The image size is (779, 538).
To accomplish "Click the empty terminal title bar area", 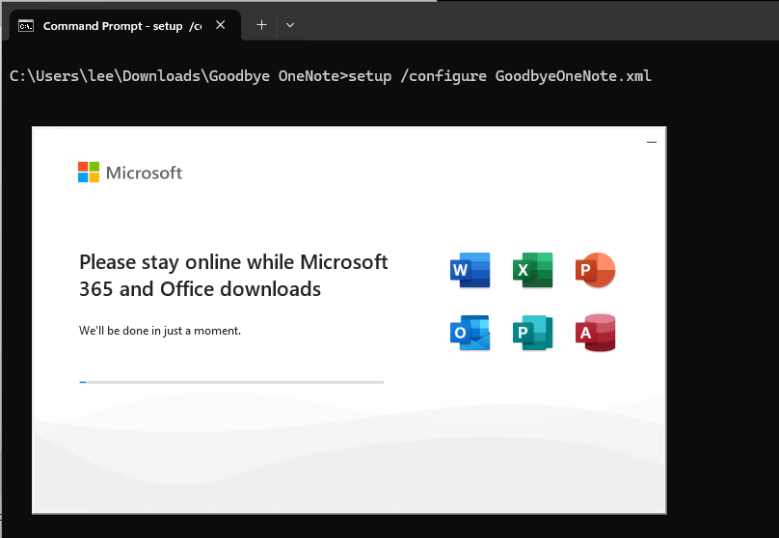I will coord(530,25).
